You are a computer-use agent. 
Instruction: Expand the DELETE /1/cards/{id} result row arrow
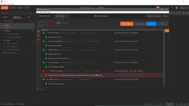click(x=160, y=71)
